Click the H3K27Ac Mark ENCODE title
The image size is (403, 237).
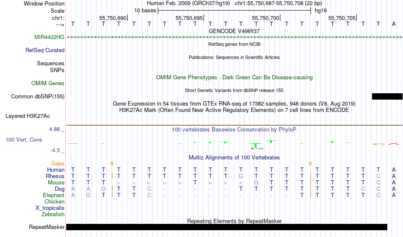click(234, 110)
